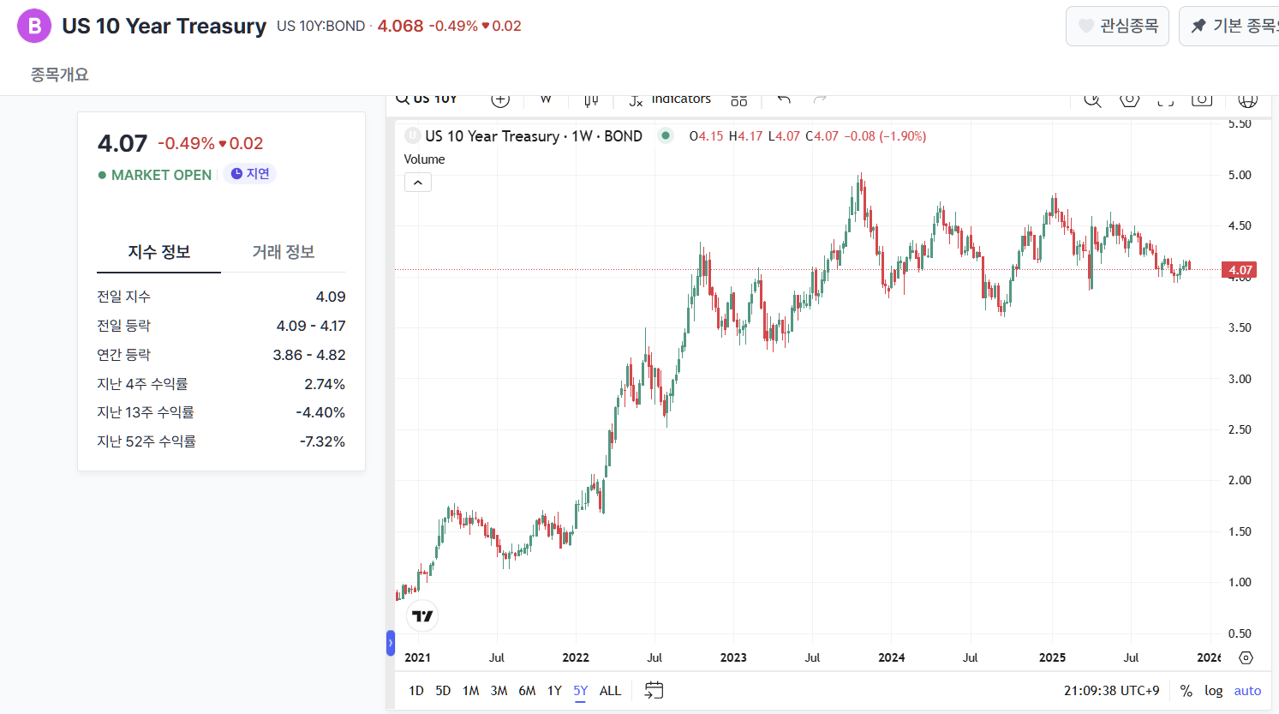The height and width of the screenshot is (714, 1279).
Task: Open the indicator templates grid icon
Action: [738, 100]
